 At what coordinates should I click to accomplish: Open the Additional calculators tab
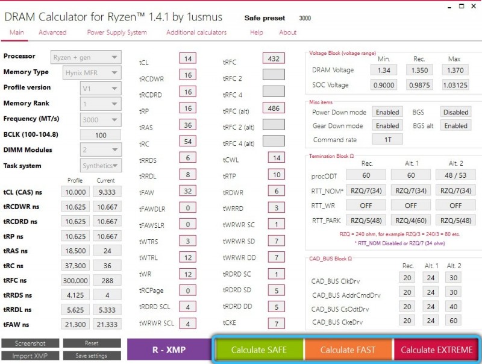click(x=196, y=33)
